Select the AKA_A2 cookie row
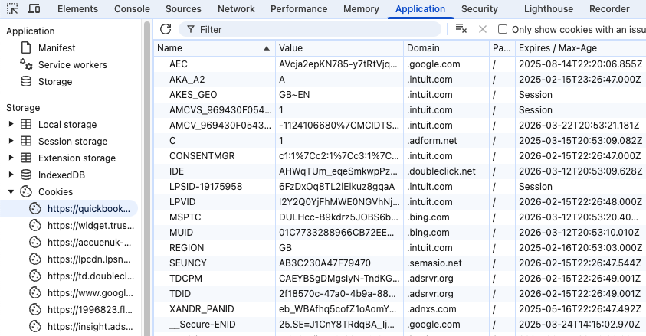646x336 pixels. tap(399, 79)
